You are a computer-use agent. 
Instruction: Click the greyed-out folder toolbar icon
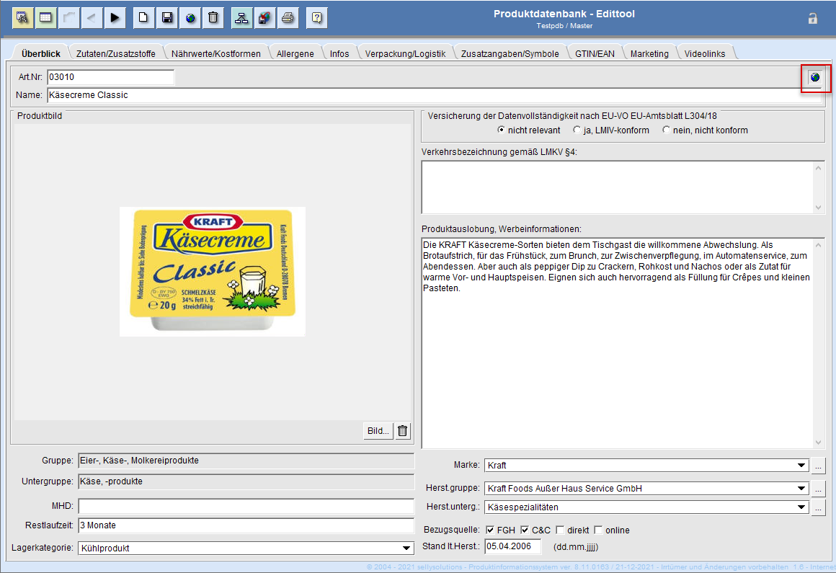(68, 18)
